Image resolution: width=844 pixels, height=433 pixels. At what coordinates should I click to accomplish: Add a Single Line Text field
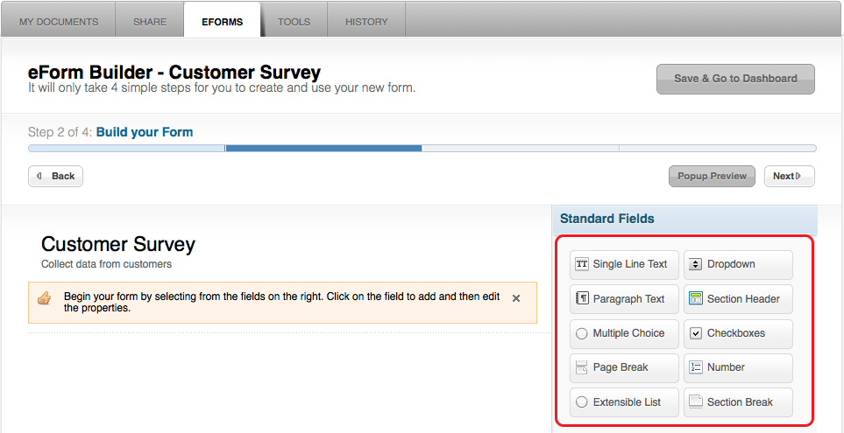[x=624, y=264]
